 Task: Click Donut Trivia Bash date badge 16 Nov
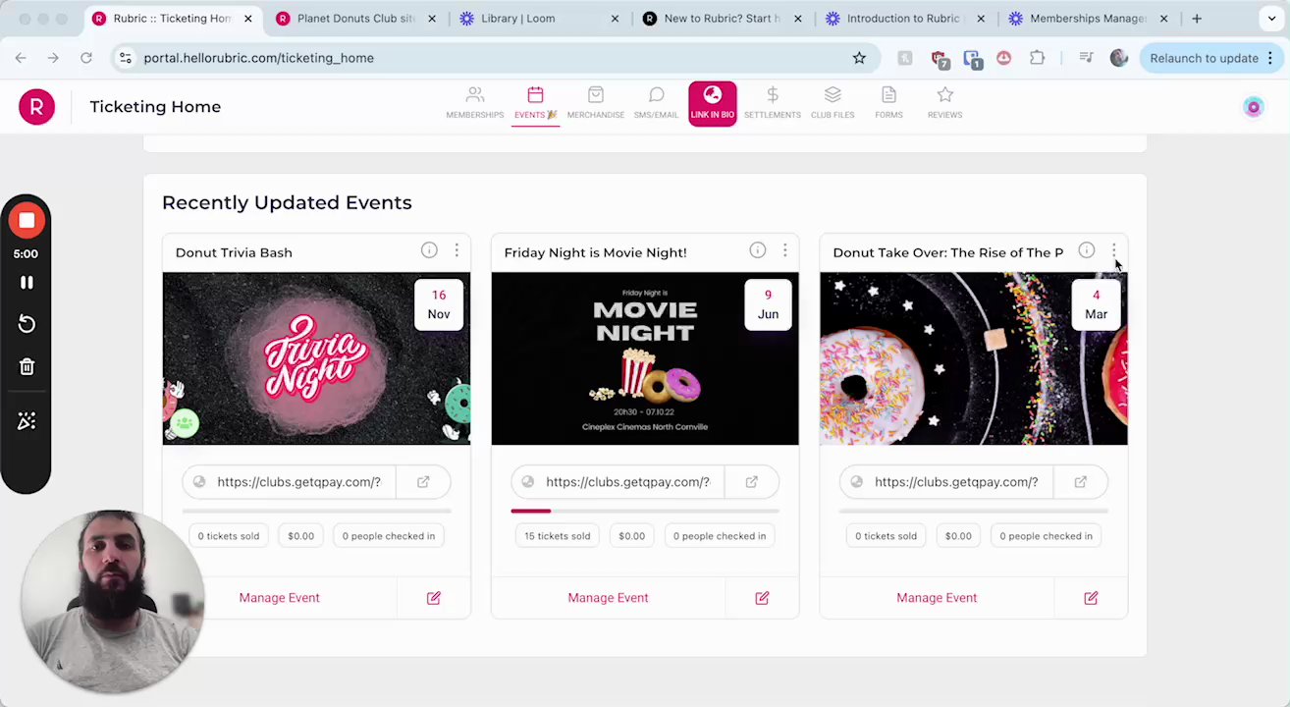point(439,304)
